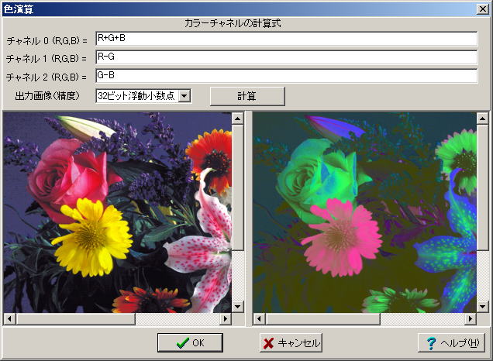493x361 pixels.
Task: Open help with the ヘルプ(H) button
Action: tap(451, 342)
